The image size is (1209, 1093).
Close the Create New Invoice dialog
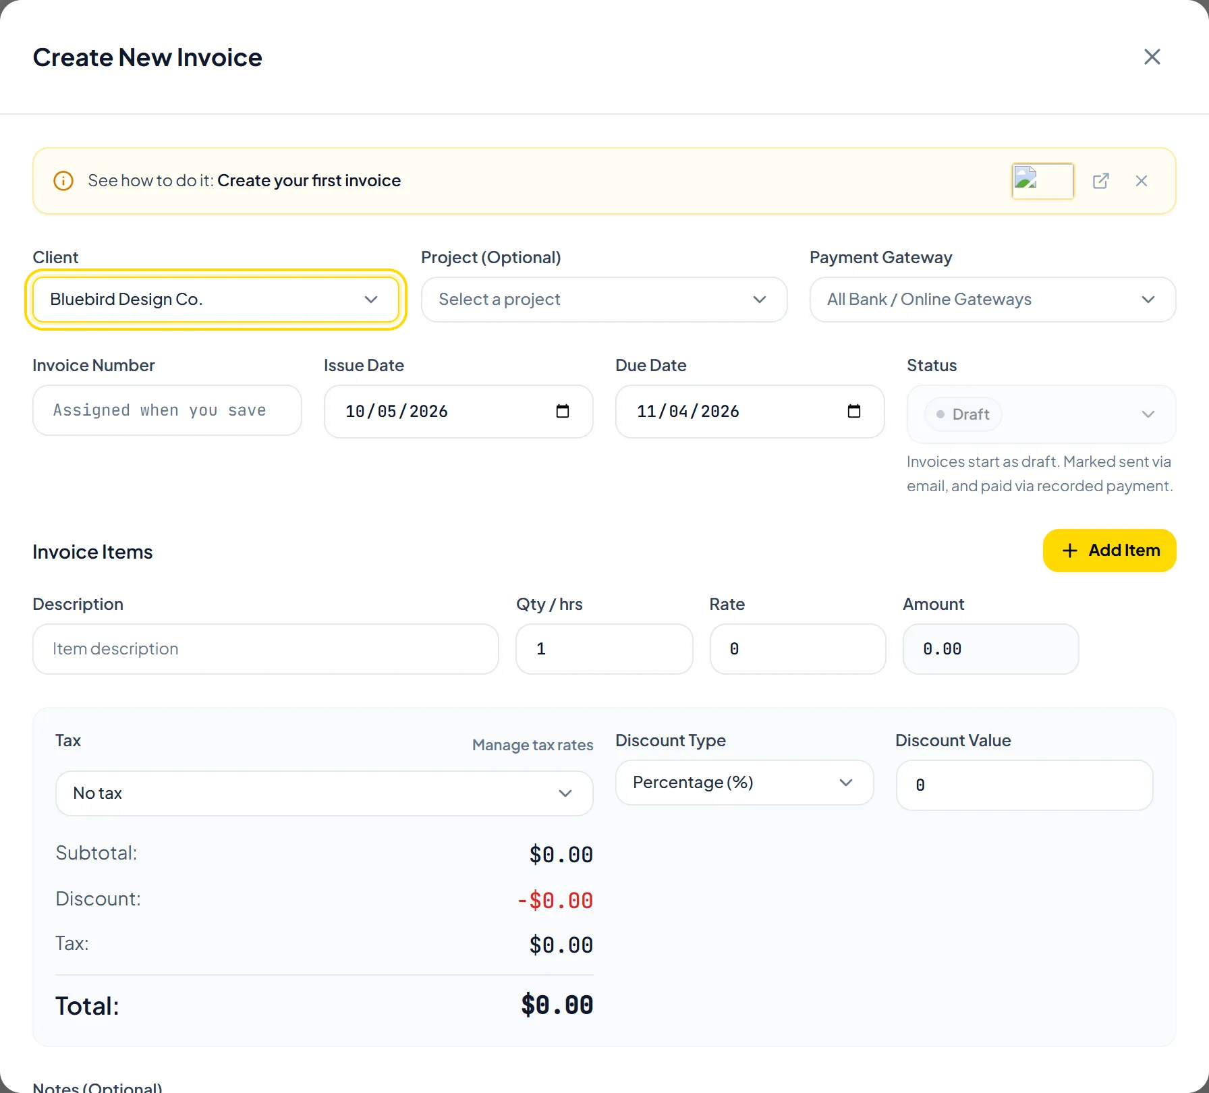(1152, 57)
